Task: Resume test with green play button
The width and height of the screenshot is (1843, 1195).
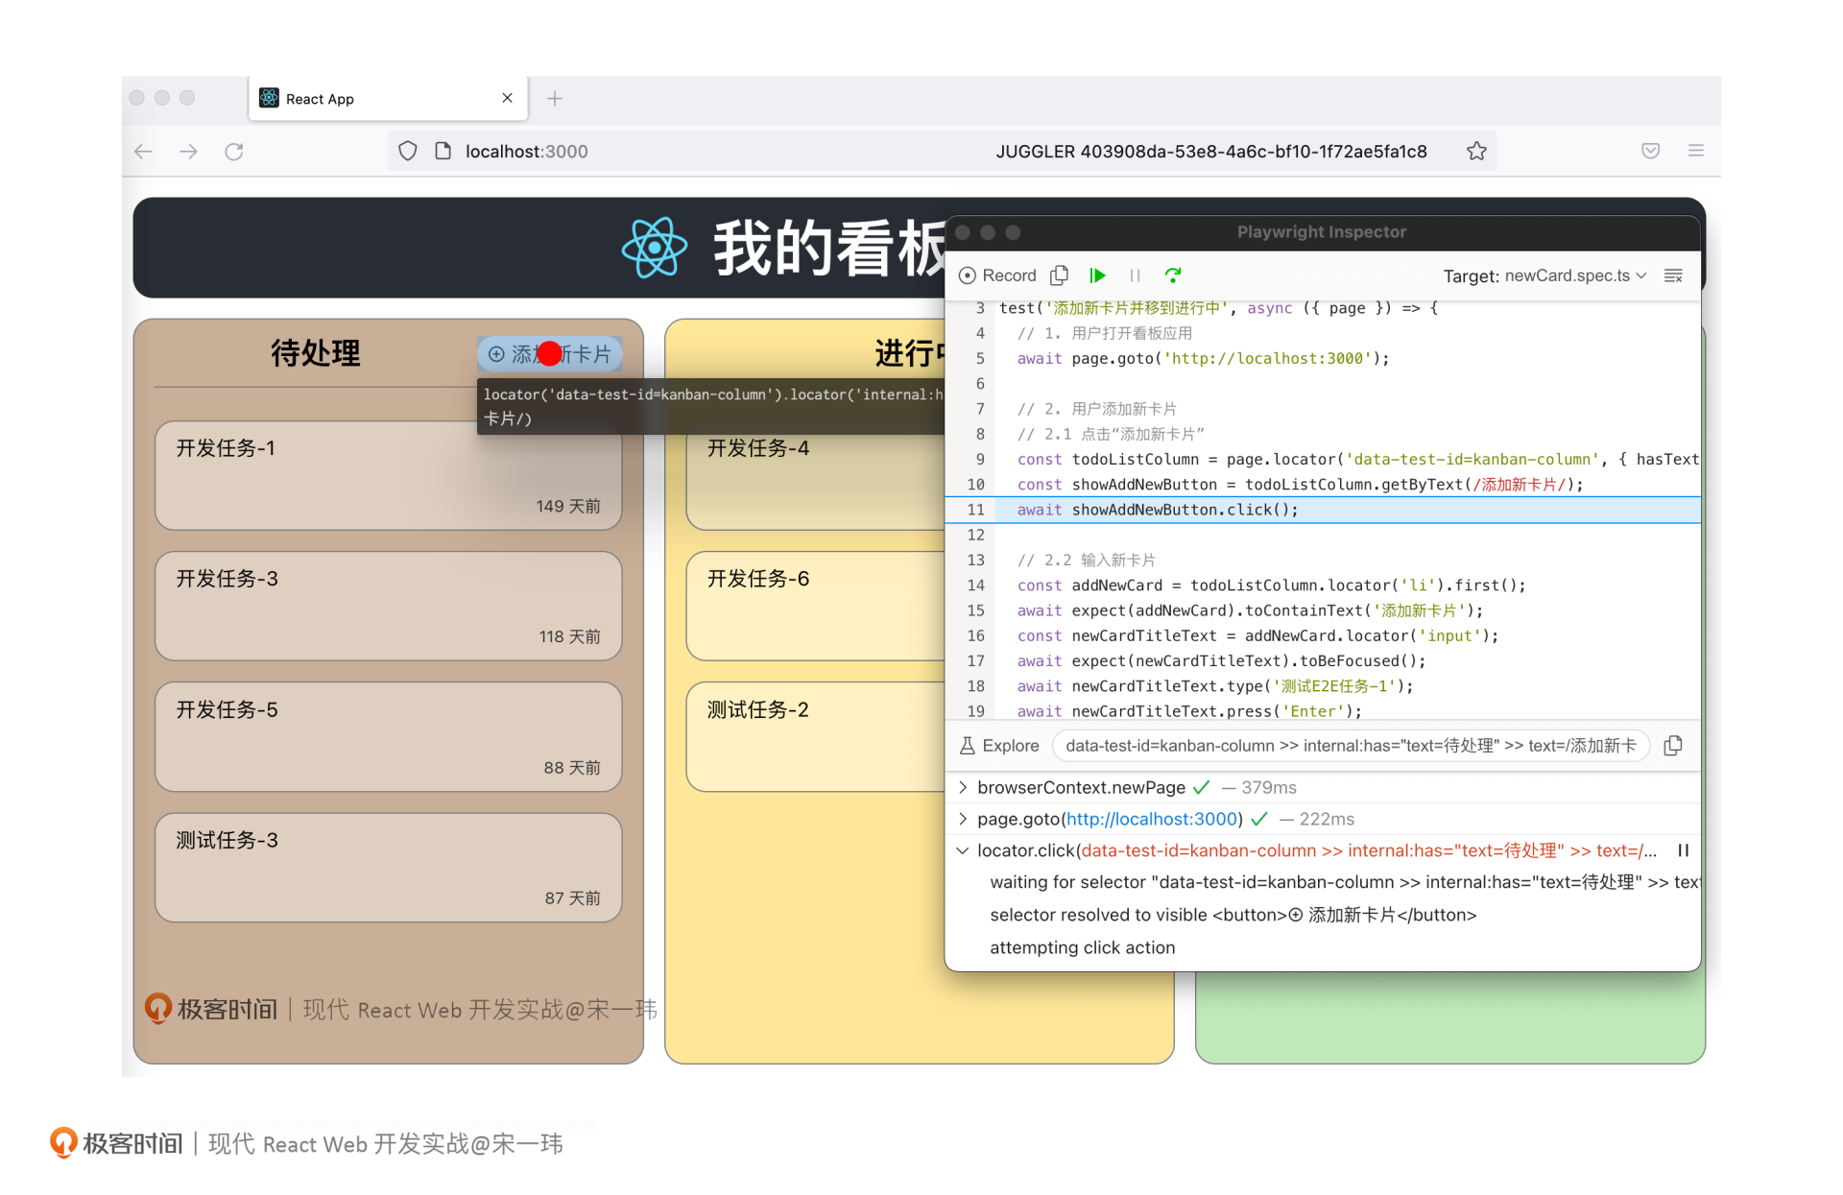Action: (1098, 275)
